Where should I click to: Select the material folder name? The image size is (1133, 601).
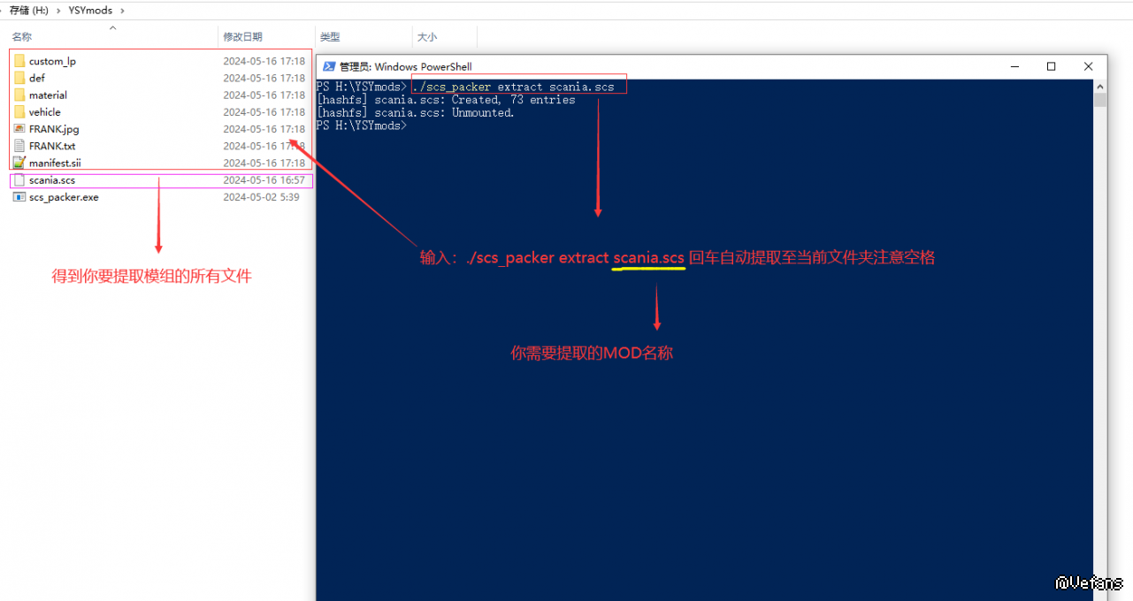click(x=48, y=95)
